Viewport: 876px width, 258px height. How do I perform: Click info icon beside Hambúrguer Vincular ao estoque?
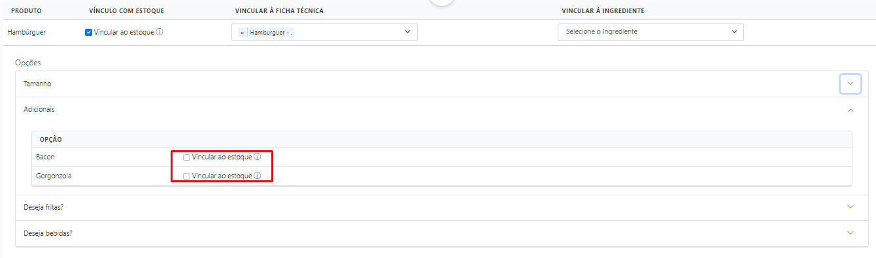(x=160, y=31)
